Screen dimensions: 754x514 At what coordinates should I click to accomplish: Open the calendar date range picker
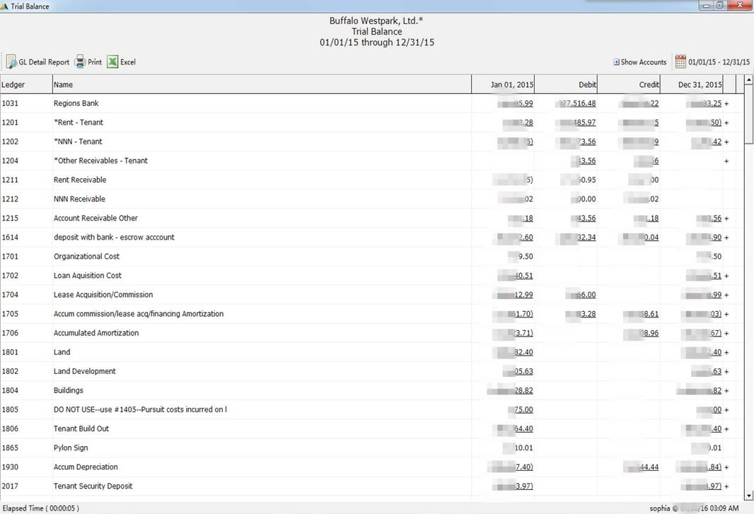(x=680, y=62)
